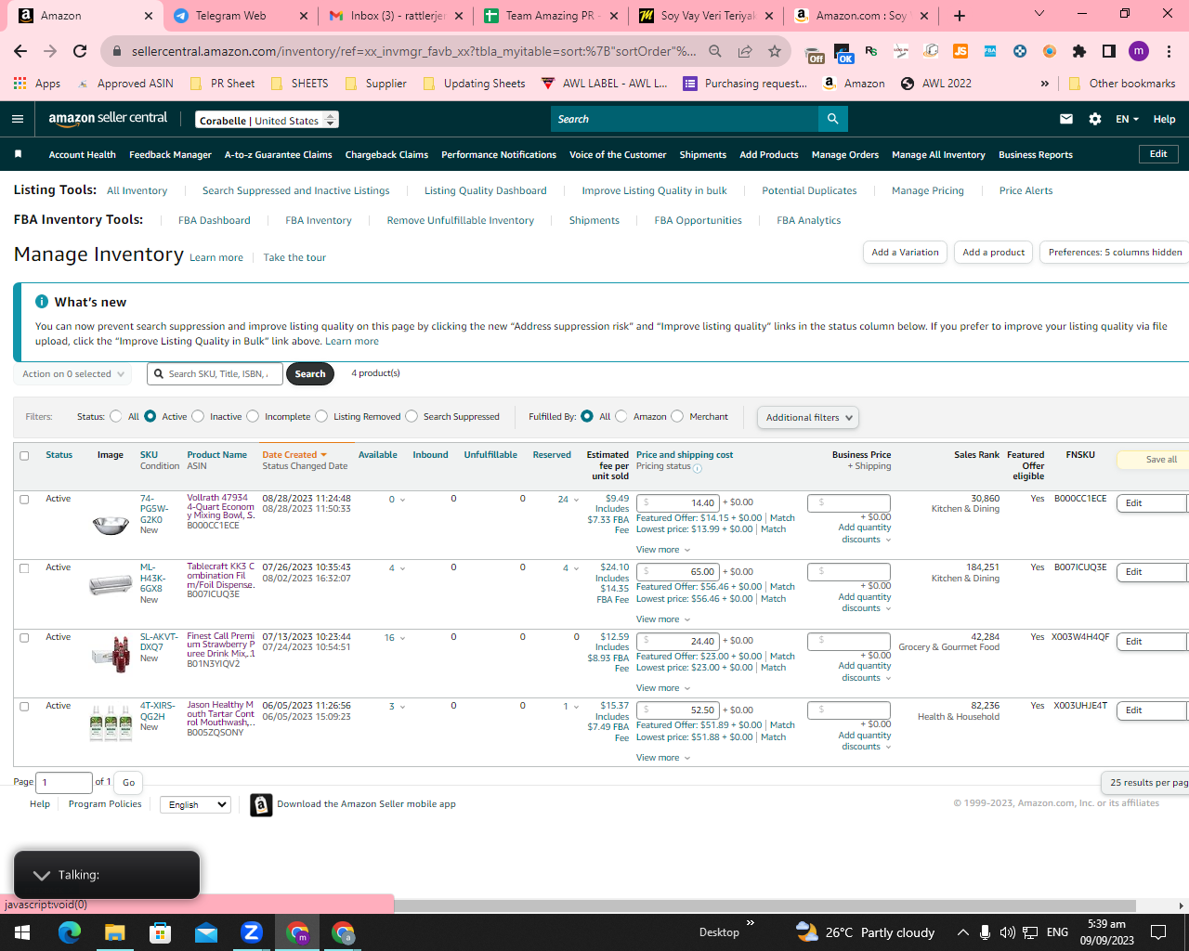
Task: Select the All status radio button
Action: tap(116, 416)
